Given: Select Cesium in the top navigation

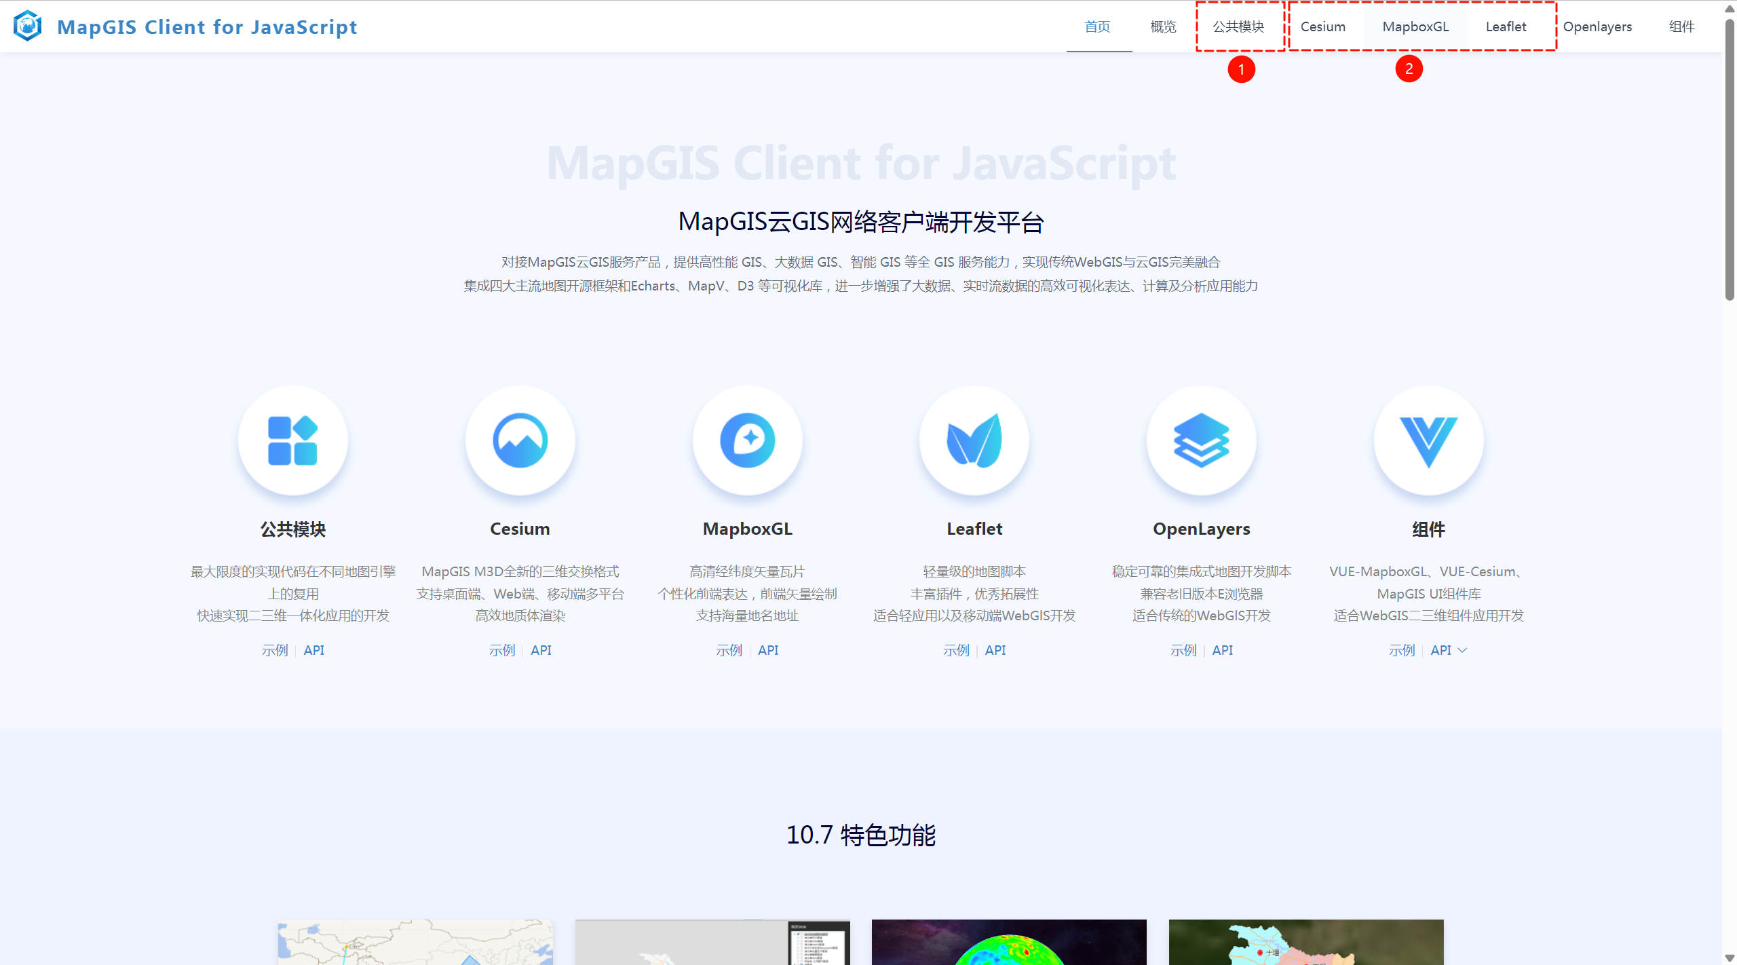Looking at the screenshot, I should point(1322,27).
